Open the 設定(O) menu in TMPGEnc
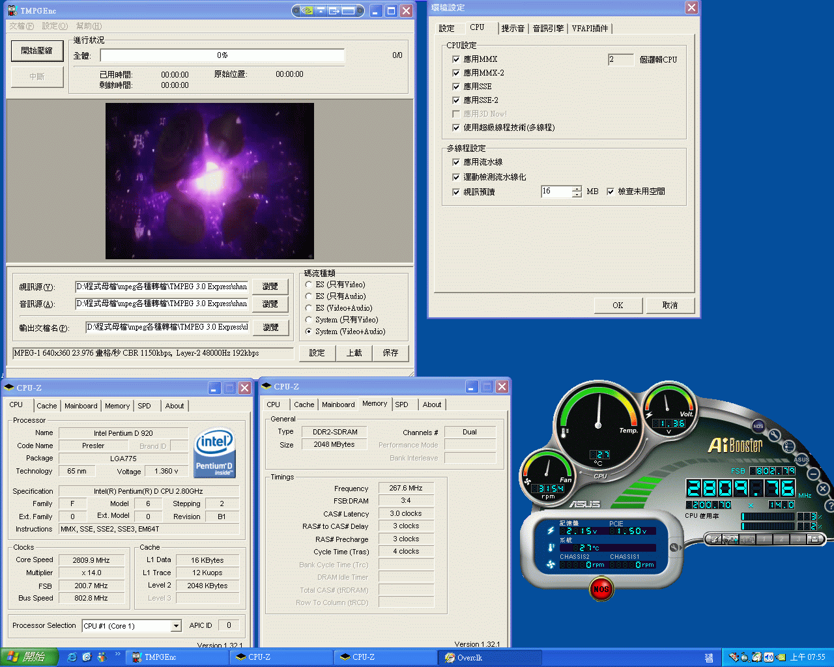This screenshot has height=667, width=834. (55, 26)
